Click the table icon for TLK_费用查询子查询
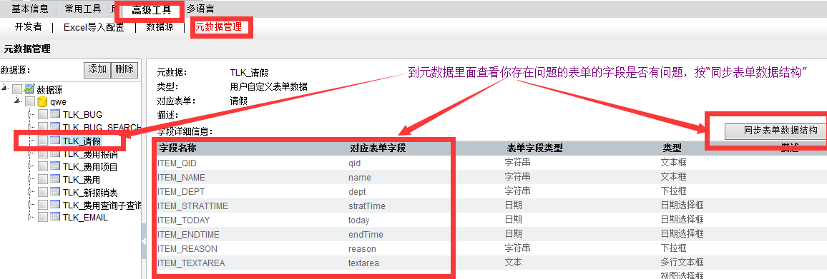The height and width of the screenshot is (279, 827). point(55,204)
